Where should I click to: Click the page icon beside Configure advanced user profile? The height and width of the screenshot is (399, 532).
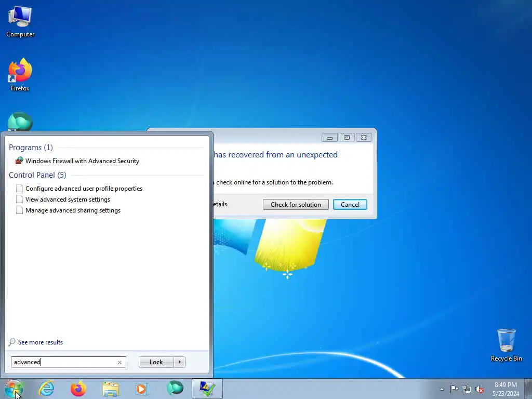[x=19, y=188]
